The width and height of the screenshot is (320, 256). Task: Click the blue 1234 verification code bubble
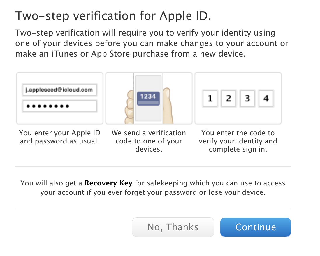point(148,98)
